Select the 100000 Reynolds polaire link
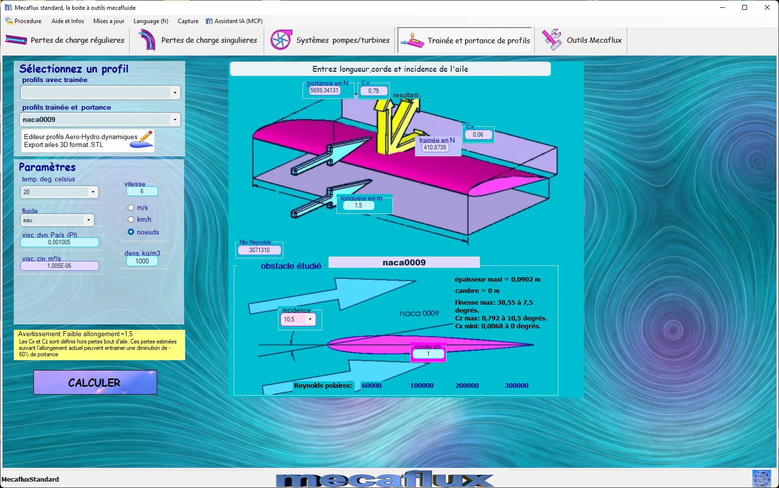The width and height of the screenshot is (779, 488). click(422, 386)
